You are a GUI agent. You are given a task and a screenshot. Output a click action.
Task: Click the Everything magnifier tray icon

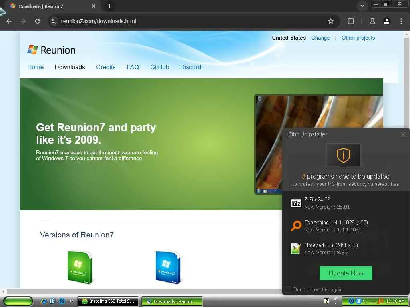click(x=380, y=301)
